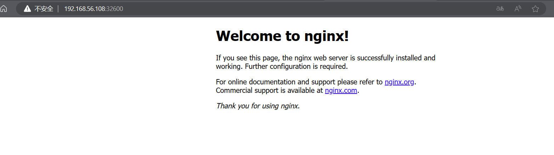Click the "Thank you for using nginx." text
Viewport: 554px width, 155px height.
click(x=258, y=106)
